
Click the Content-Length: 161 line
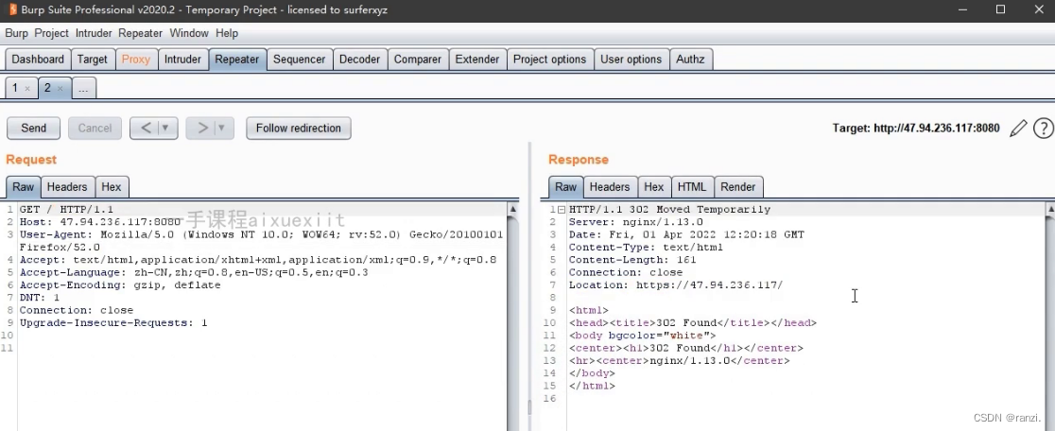click(632, 260)
